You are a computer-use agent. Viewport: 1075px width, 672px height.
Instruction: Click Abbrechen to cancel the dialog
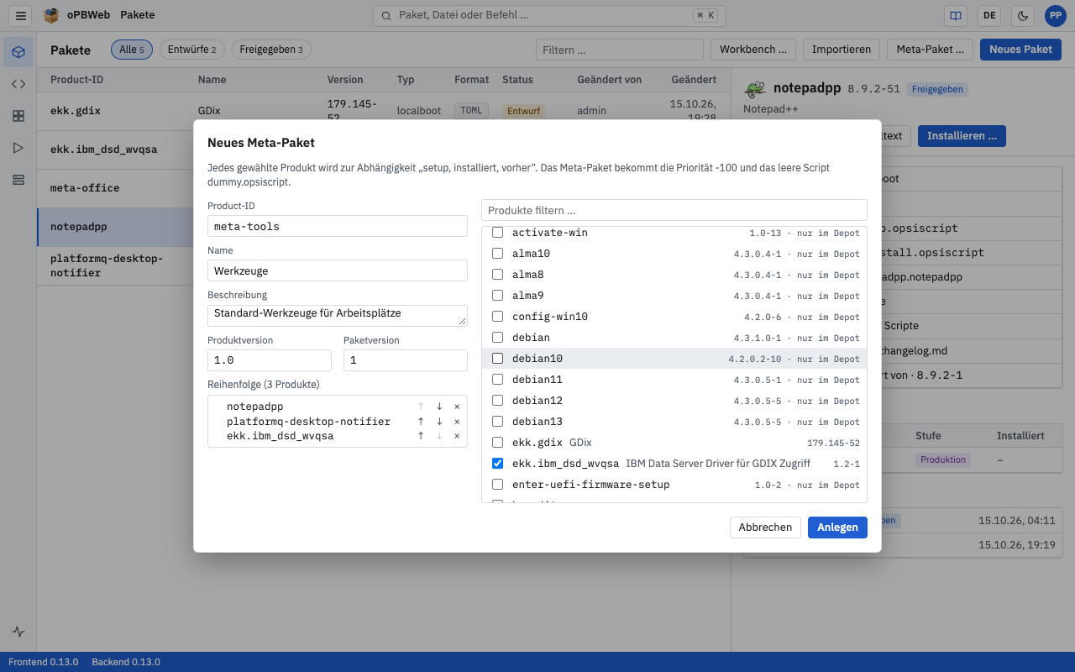765,528
